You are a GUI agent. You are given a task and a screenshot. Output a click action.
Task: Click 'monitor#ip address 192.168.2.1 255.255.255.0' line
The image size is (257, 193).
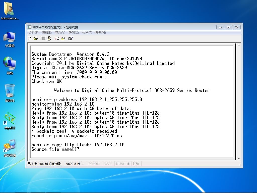pos(87,100)
